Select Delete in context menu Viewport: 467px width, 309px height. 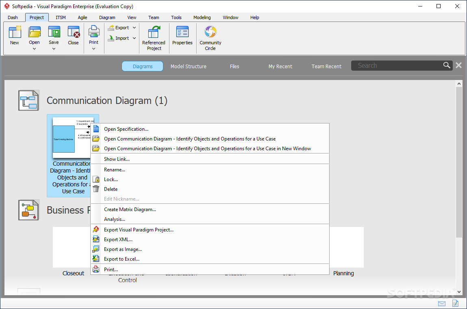(210, 189)
